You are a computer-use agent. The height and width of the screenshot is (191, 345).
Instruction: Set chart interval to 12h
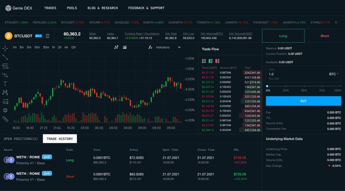(x=74, y=47)
